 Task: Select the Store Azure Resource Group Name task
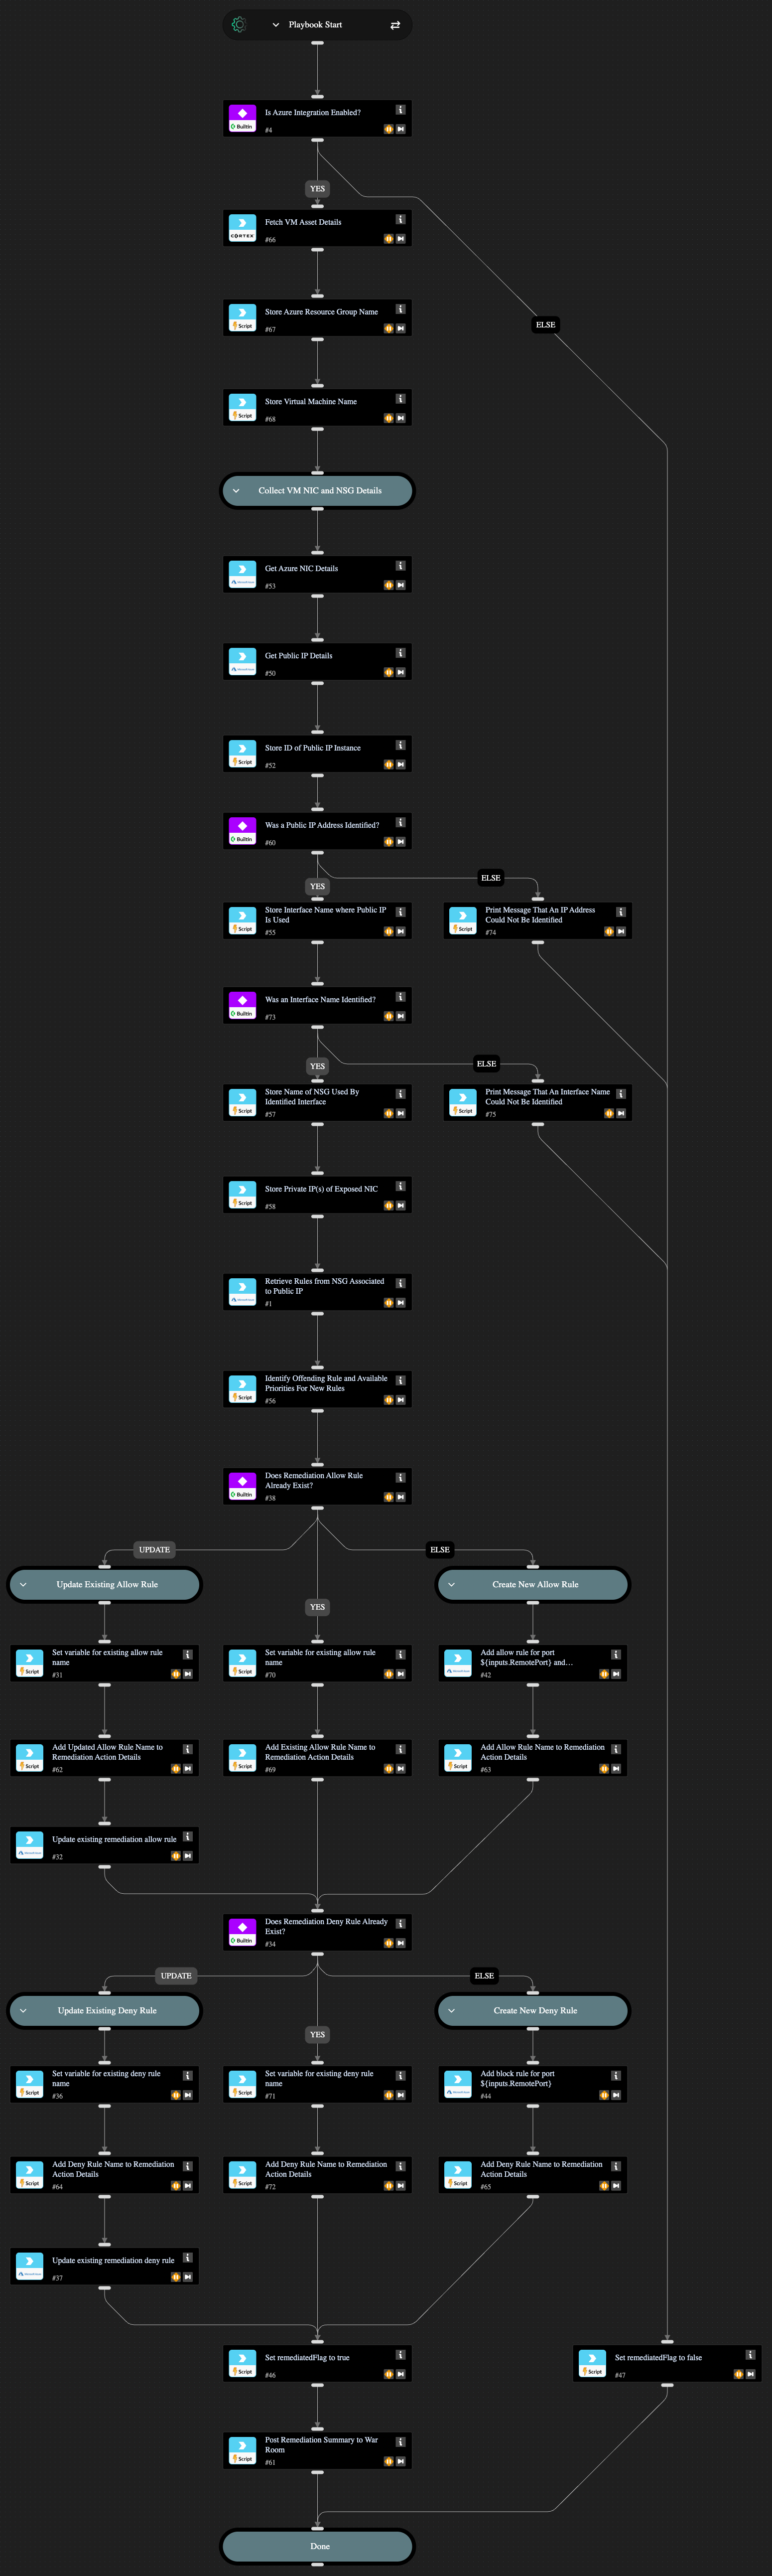317,319
